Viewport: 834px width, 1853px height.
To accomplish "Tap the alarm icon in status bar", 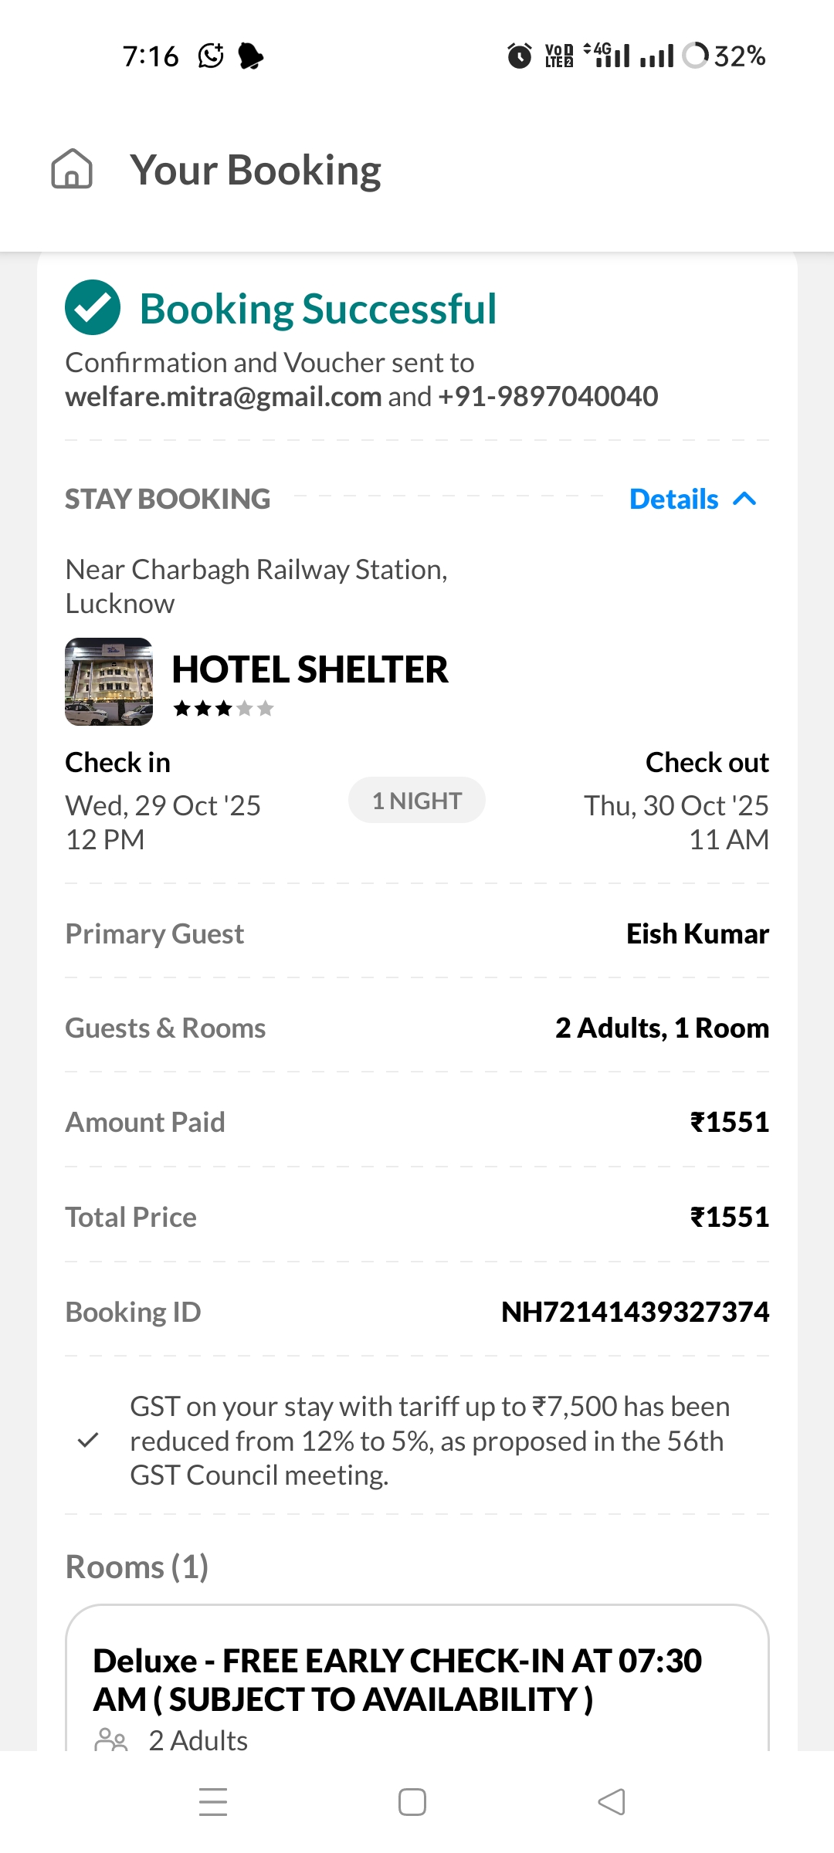I will click(x=519, y=56).
